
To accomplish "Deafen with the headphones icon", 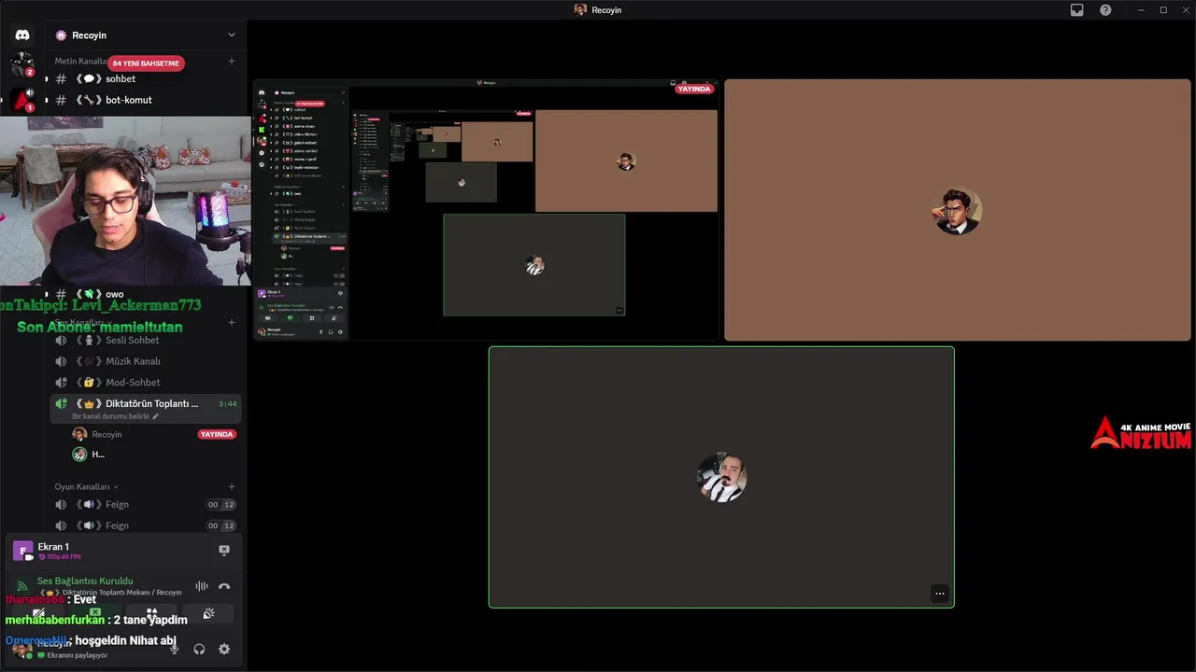I will (x=199, y=649).
